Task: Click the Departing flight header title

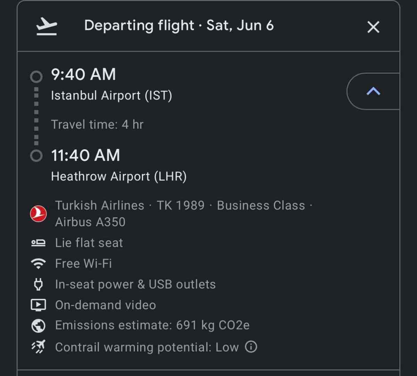Action: (x=179, y=26)
